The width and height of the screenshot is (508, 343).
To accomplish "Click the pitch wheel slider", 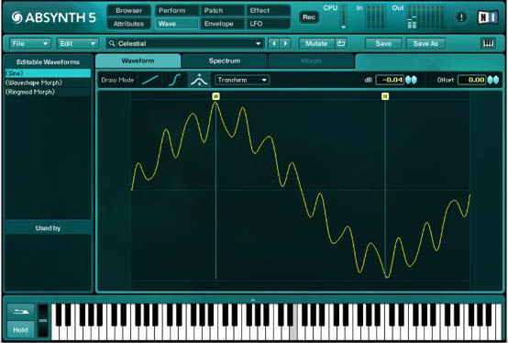I will click(x=43, y=321).
